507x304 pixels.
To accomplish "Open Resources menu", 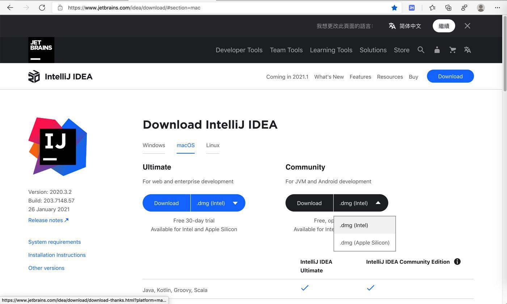I will (390, 77).
